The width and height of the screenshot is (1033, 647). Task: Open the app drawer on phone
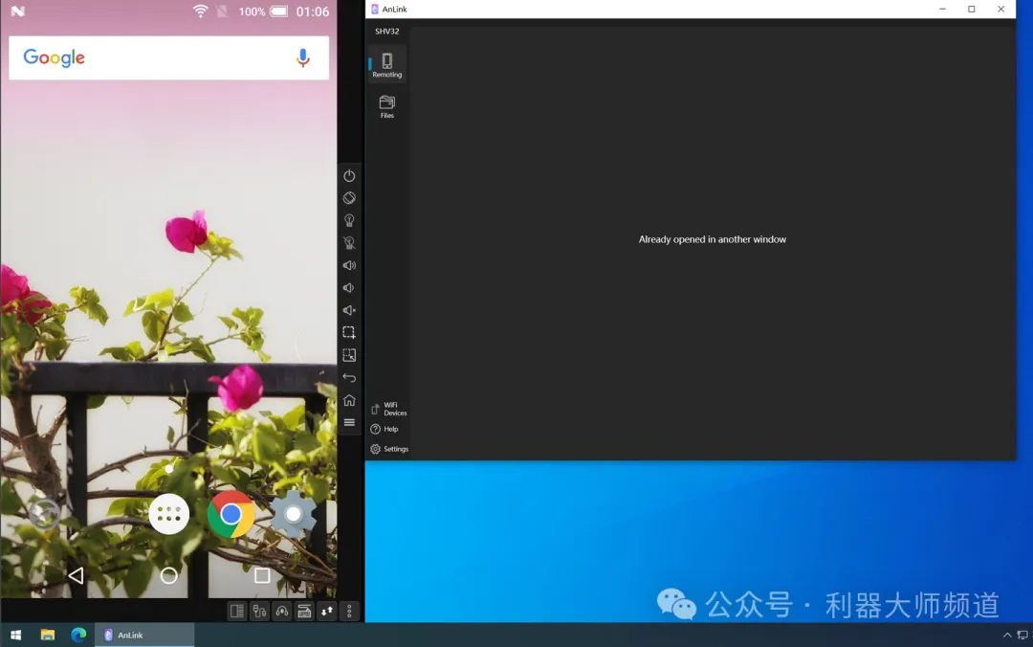[x=168, y=514]
